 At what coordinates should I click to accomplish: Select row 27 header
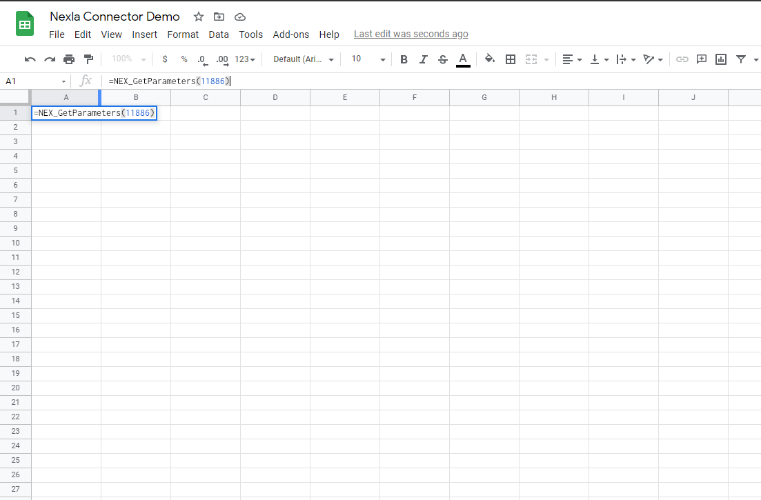pyautogui.click(x=16, y=490)
